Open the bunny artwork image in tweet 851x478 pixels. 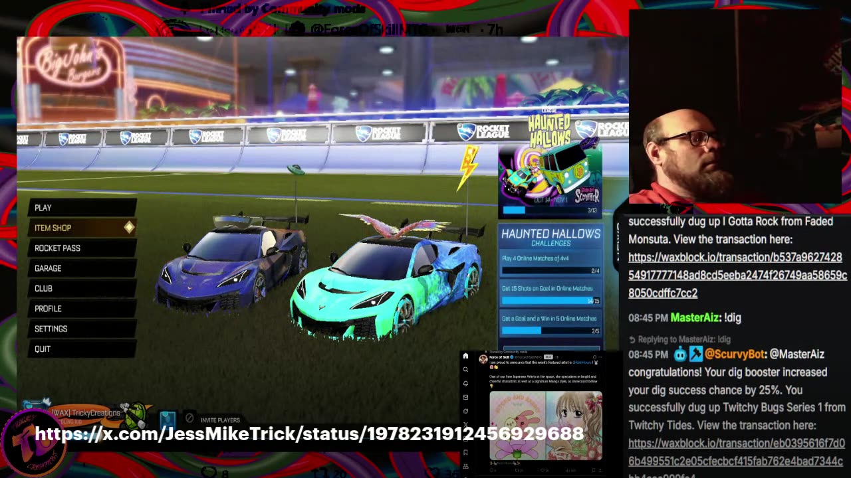click(x=518, y=425)
